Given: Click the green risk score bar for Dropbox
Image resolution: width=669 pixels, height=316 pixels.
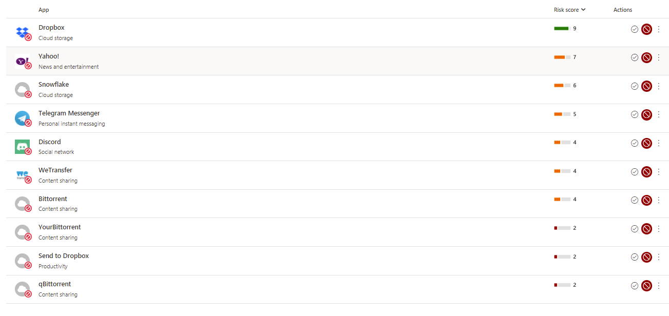Looking at the screenshot, I should click(x=561, y=29).
